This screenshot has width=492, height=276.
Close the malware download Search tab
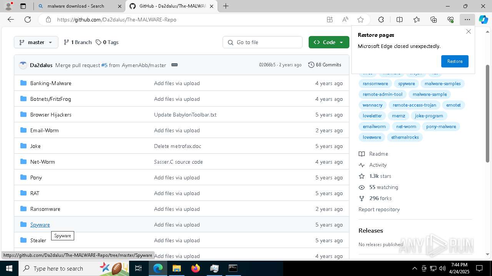coord(119,6)
